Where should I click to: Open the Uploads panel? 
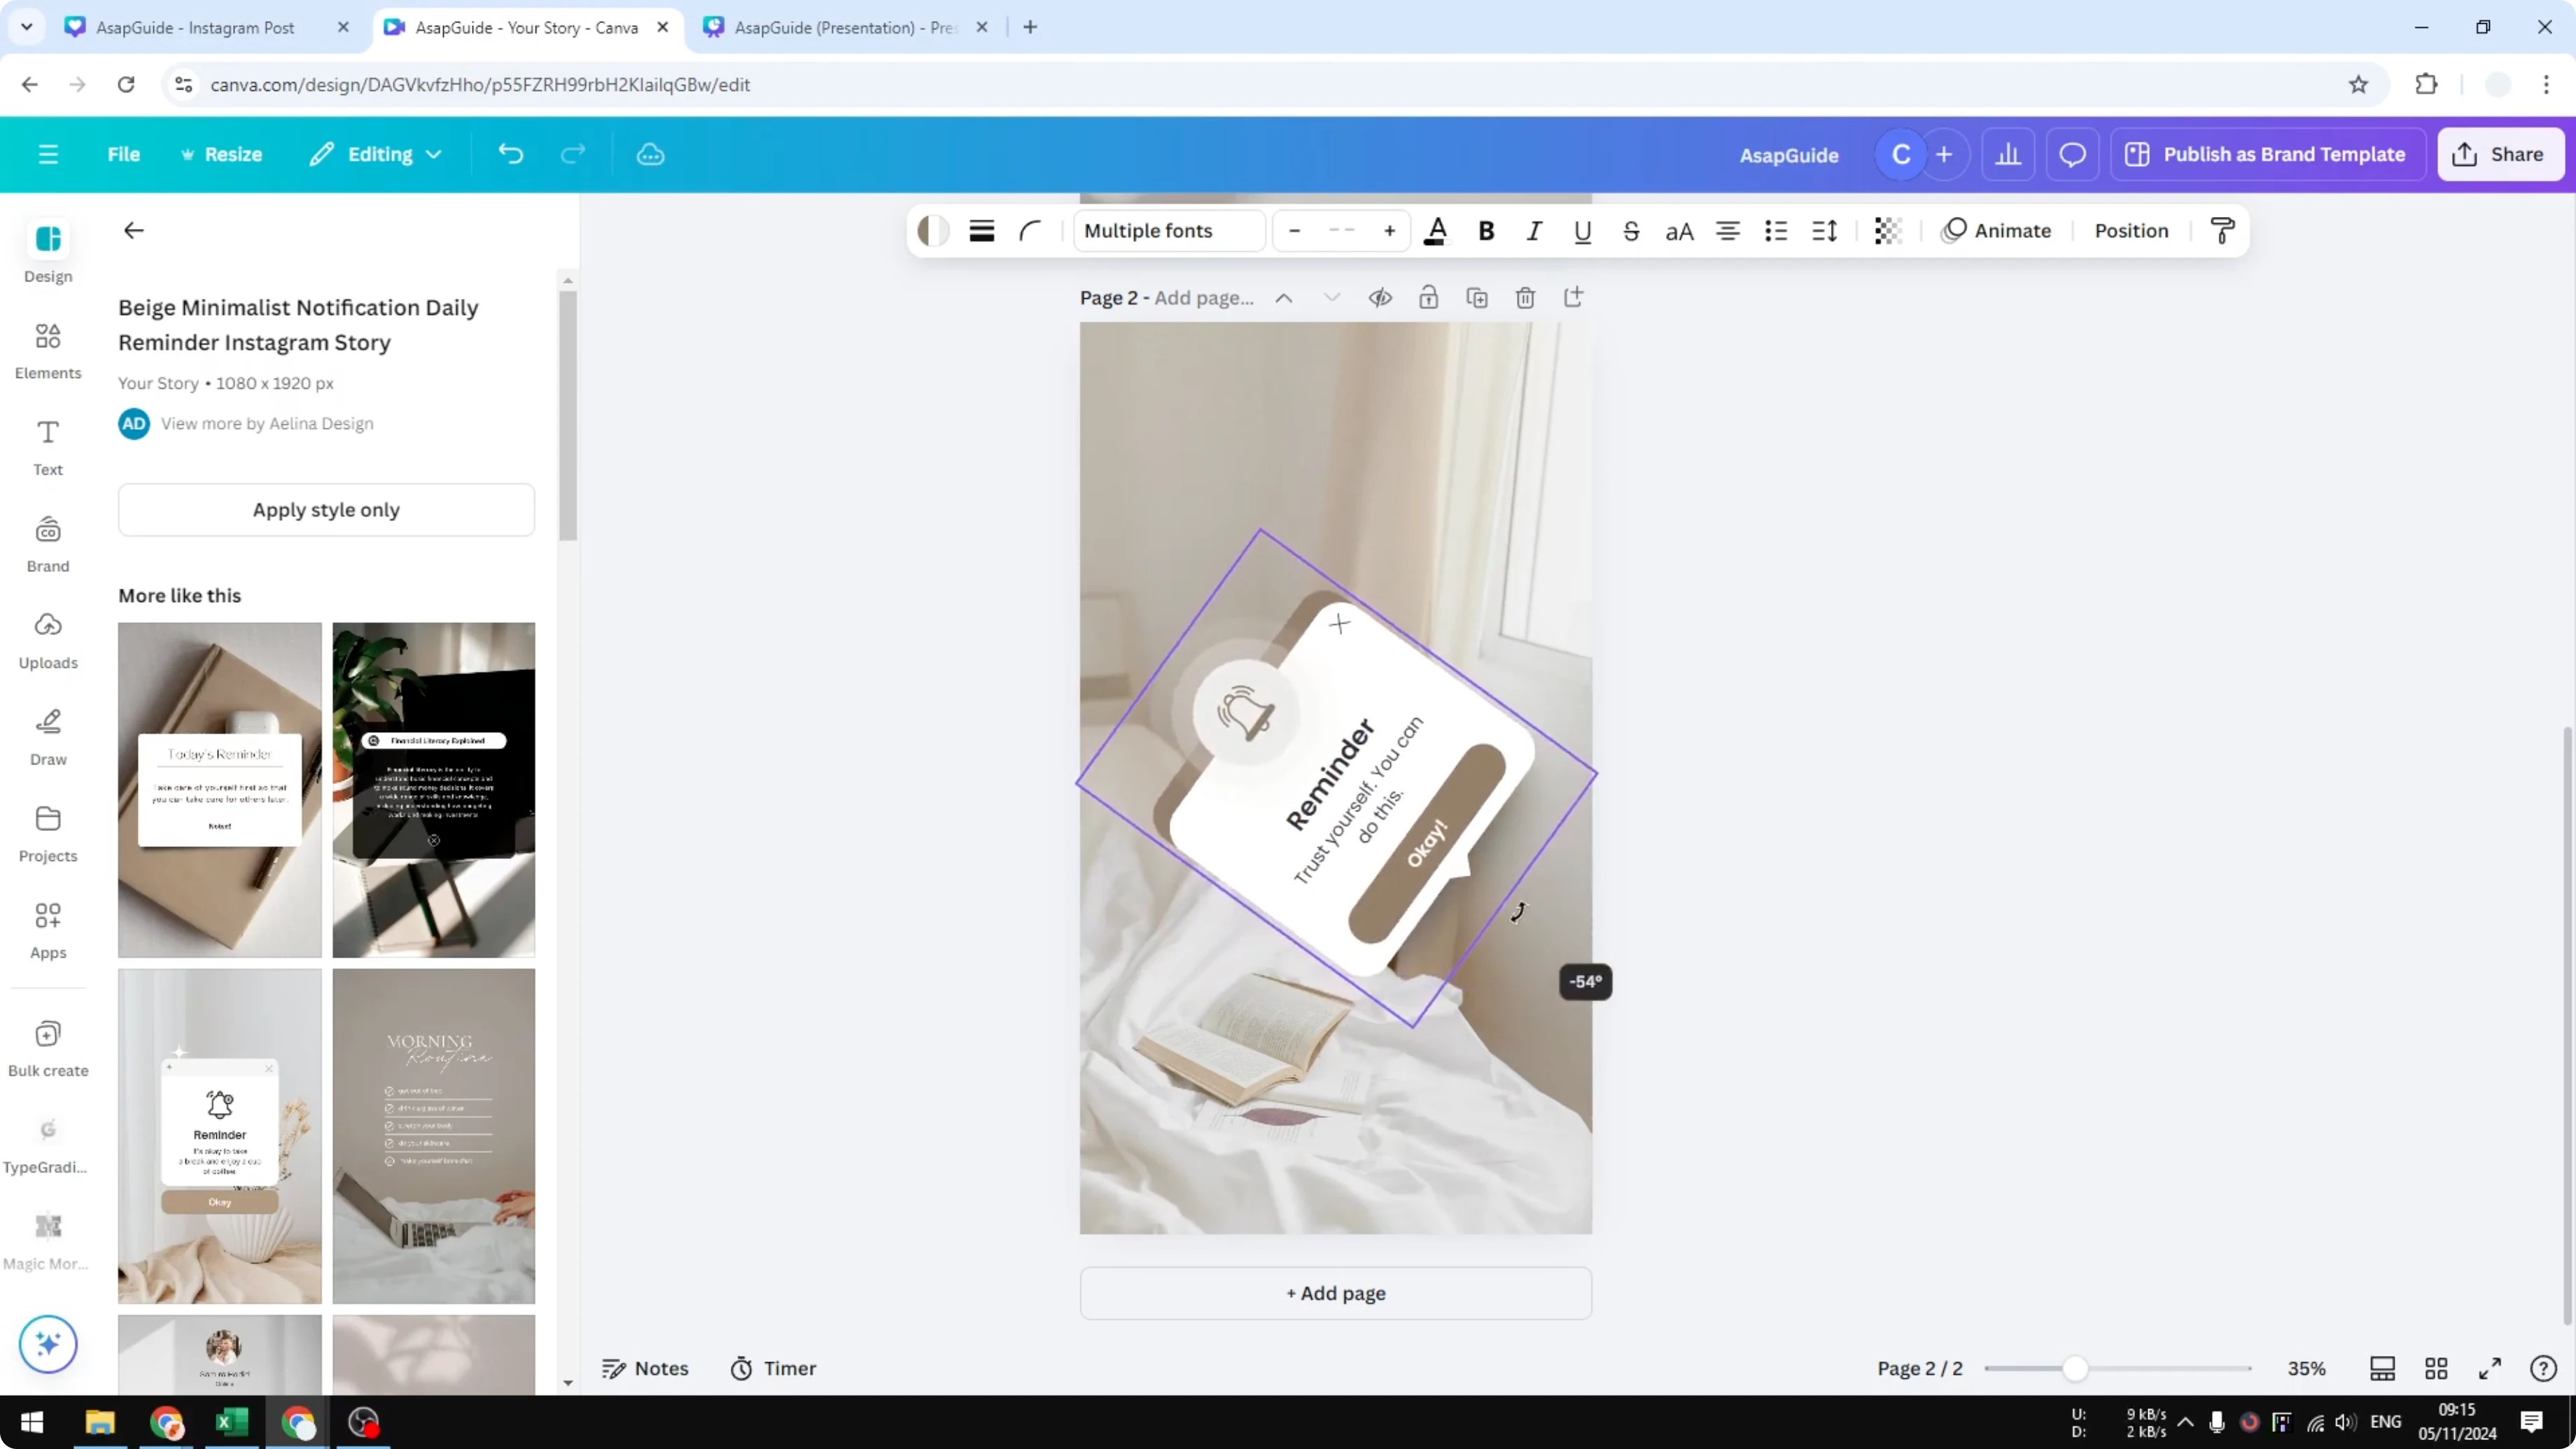coord(48,640)
